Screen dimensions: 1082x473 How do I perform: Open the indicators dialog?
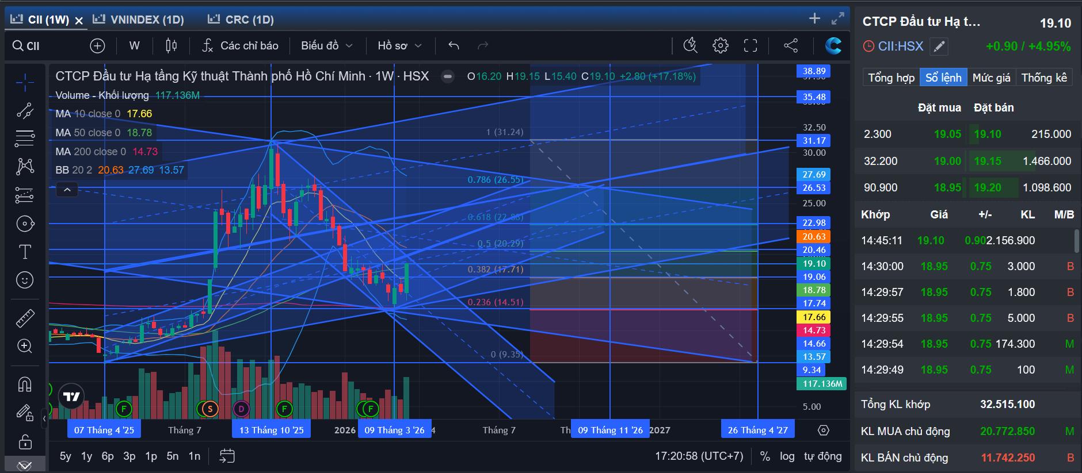[x=241, y=45]
